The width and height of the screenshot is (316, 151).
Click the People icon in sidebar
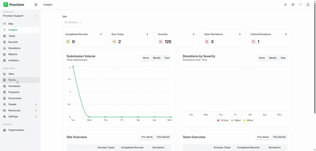point(4,104)
